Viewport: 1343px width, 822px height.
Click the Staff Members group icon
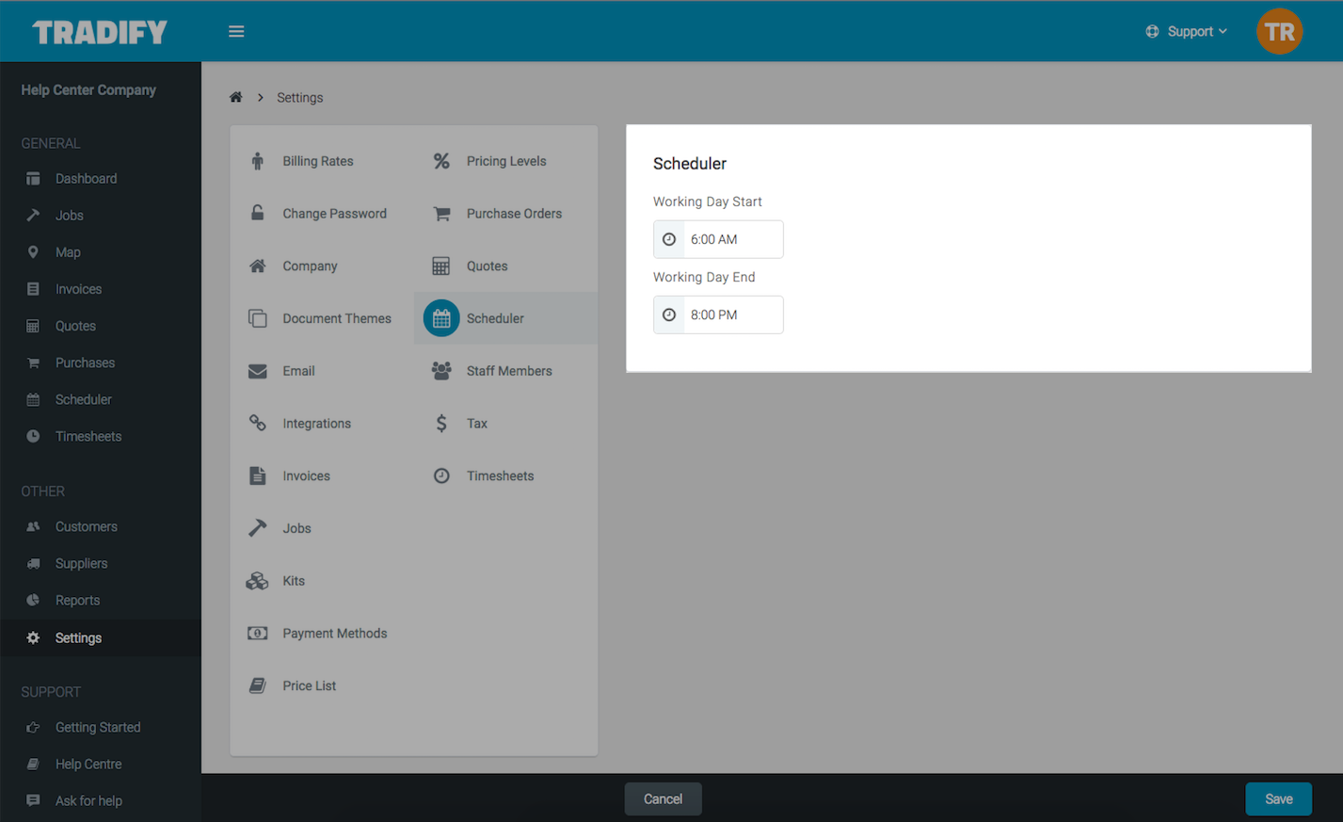441,371
